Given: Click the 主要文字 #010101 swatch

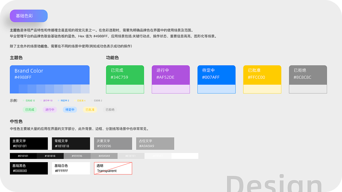Looking at the screenshot, I should pos(29,143).
